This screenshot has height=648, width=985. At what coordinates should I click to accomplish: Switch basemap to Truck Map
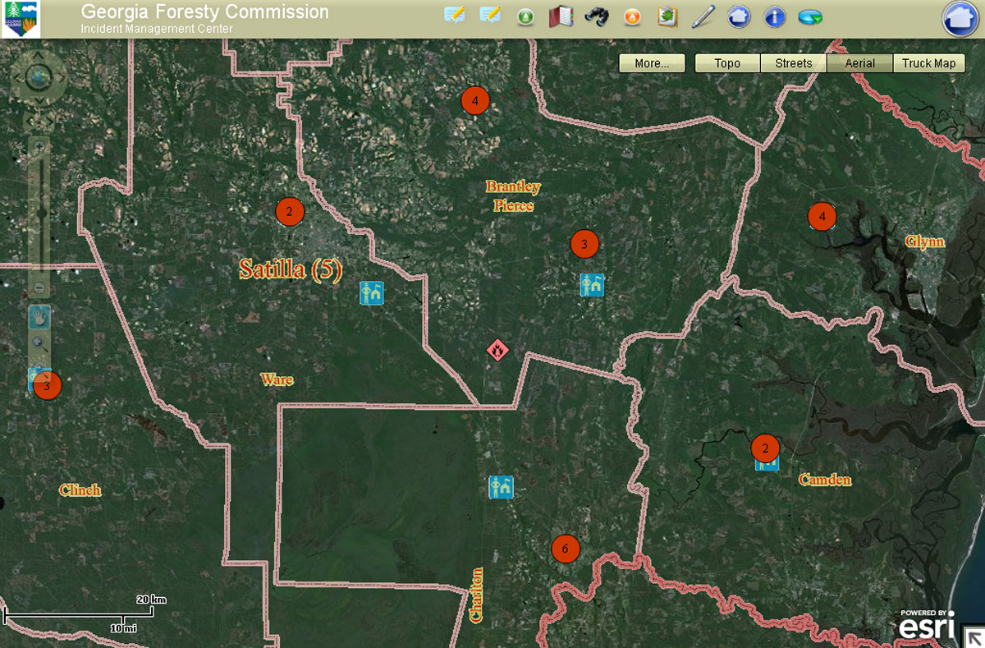pyautogui.click(x=929, y=63)
